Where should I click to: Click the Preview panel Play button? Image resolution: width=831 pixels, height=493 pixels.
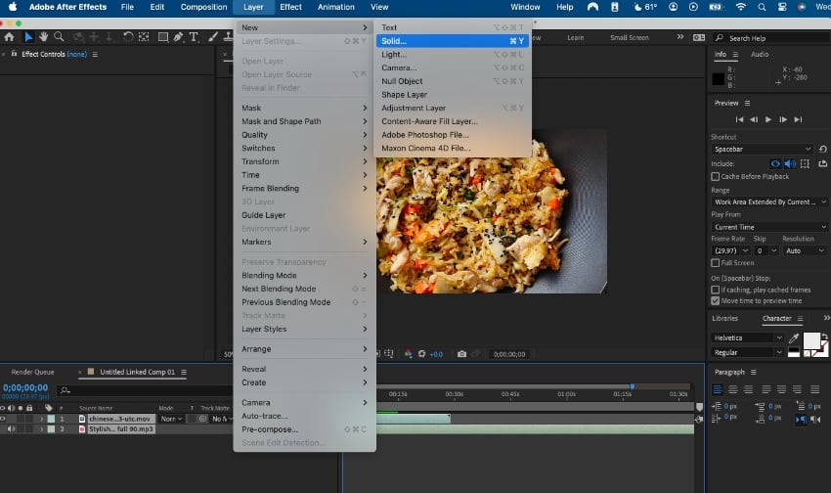pyautogui.click(x=767, y=119)
